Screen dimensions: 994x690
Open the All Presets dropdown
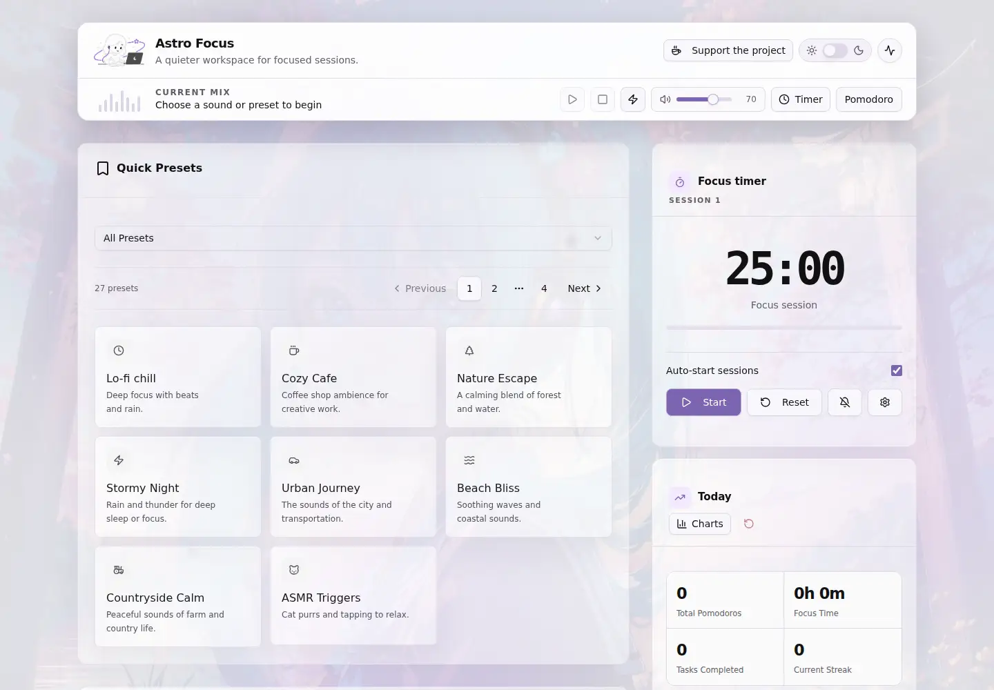353,238
